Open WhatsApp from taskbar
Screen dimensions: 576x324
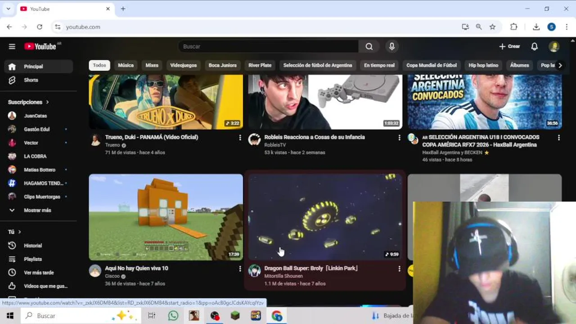click(x=173, y=316)
